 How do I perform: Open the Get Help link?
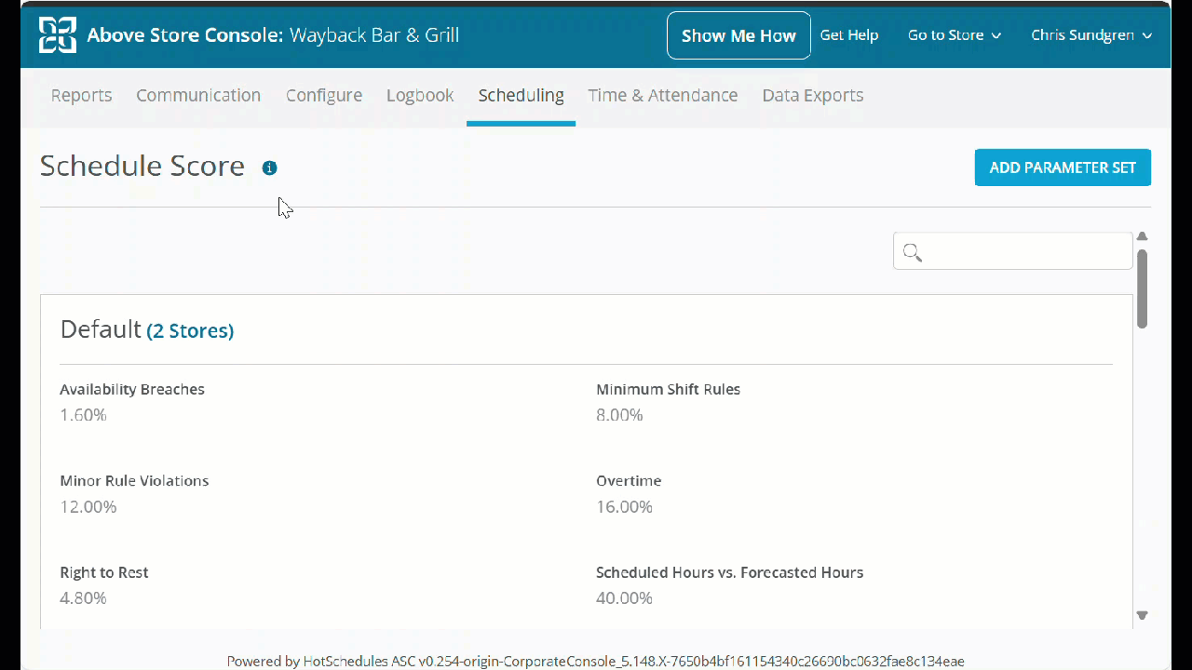point(848,35)
